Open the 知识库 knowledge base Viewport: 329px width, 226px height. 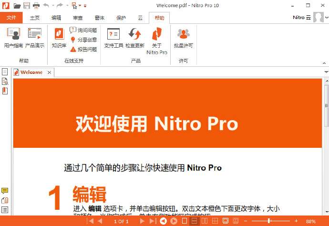point(59,38)
